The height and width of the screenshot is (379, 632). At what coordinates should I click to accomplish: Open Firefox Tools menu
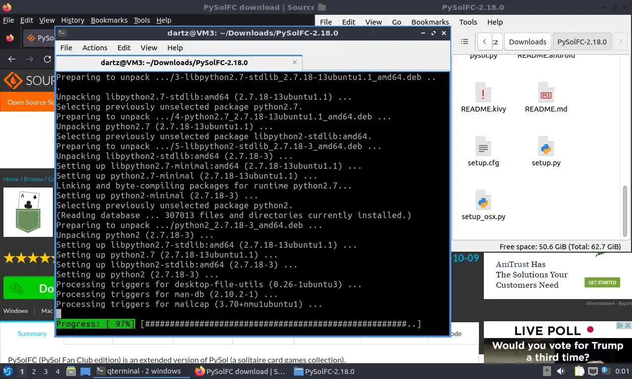pyautogui.click(x=142, y=20)
